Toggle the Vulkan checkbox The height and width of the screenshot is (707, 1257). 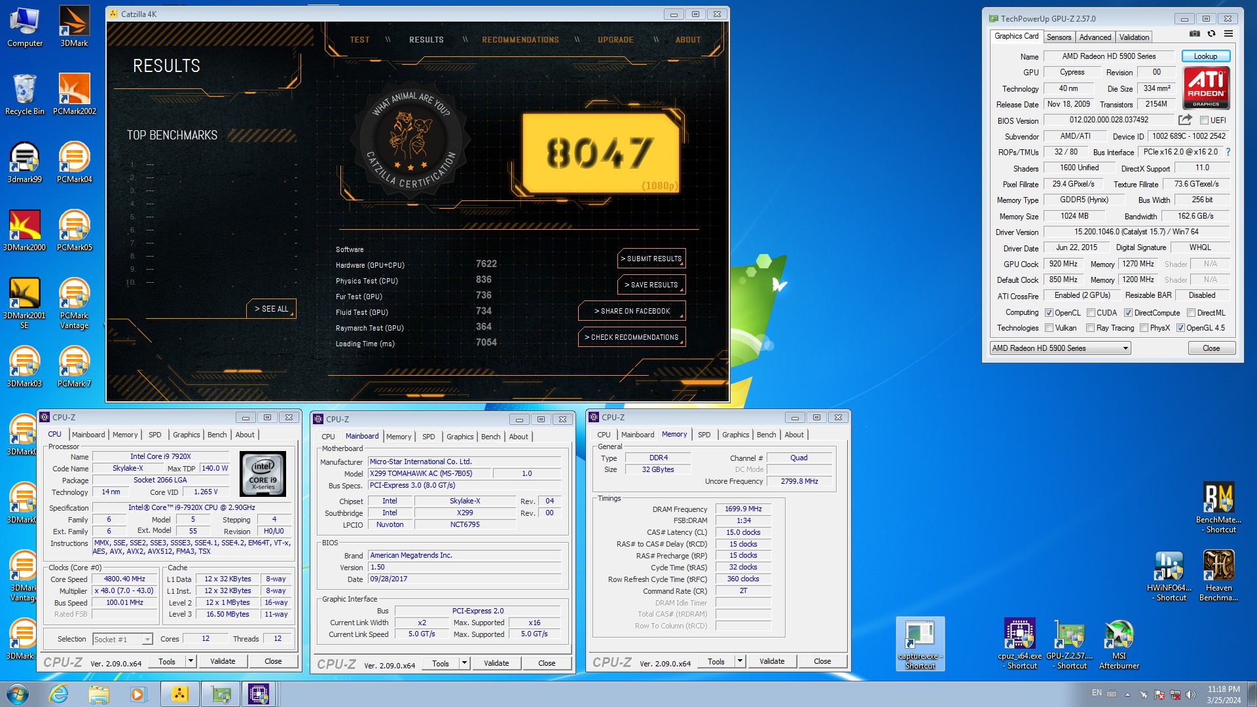tap(1049, 328)
